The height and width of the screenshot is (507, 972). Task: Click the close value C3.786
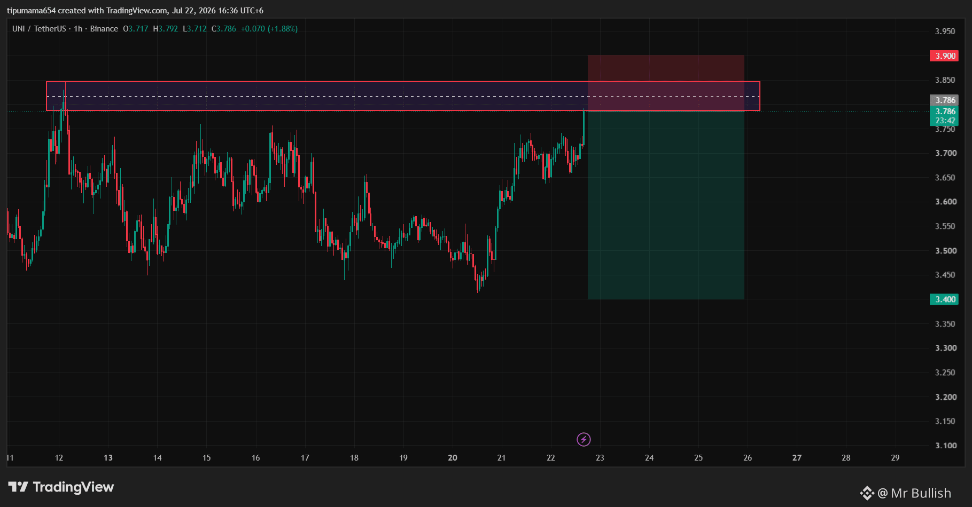[x=224, y=29]
